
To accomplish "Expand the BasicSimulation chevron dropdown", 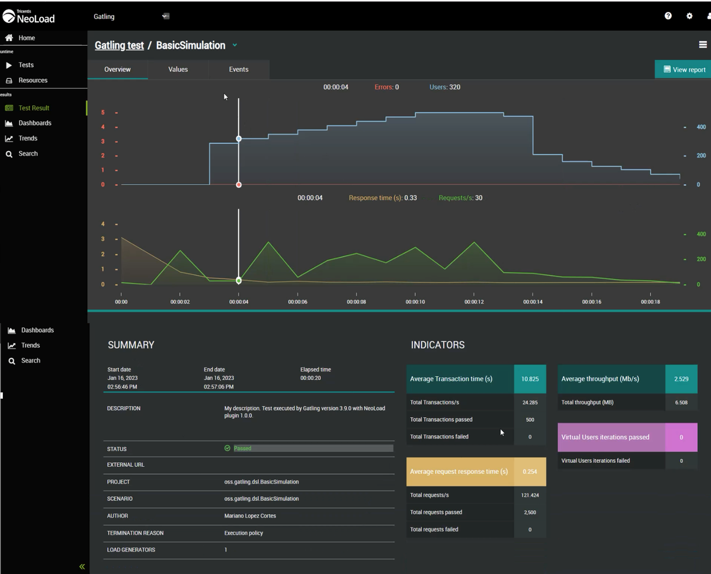I will [x=235, y=45].
